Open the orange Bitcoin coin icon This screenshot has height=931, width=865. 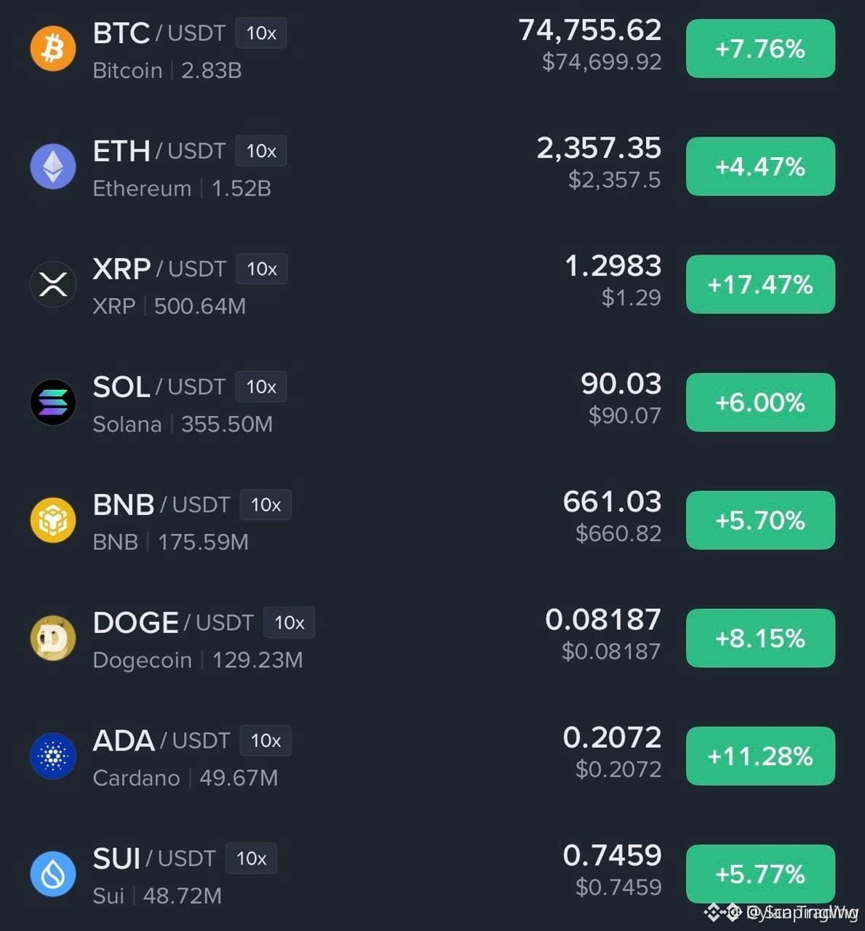click(53, 49)
